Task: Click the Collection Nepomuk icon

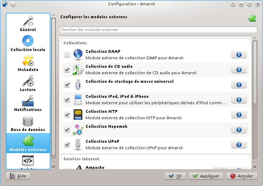Action: pos(78,130)
